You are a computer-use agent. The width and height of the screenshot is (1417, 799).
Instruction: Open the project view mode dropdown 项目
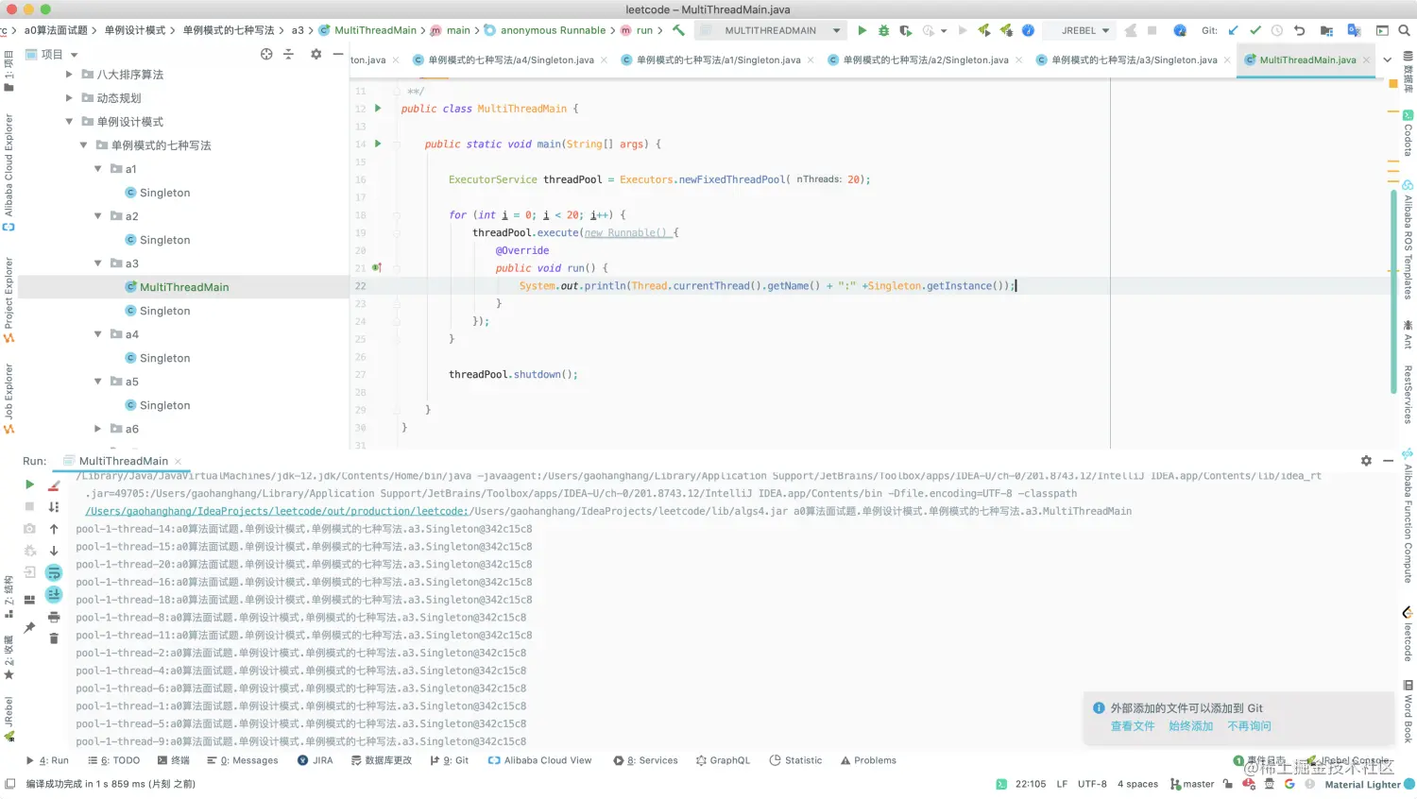click(52, 54)
